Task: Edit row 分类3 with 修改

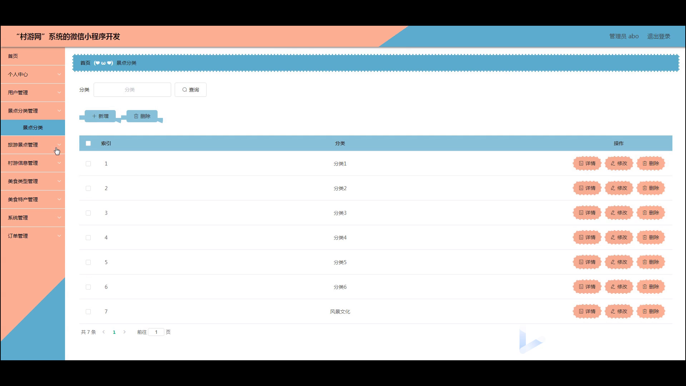Action: pyautogui.click(x=619, y=213)
